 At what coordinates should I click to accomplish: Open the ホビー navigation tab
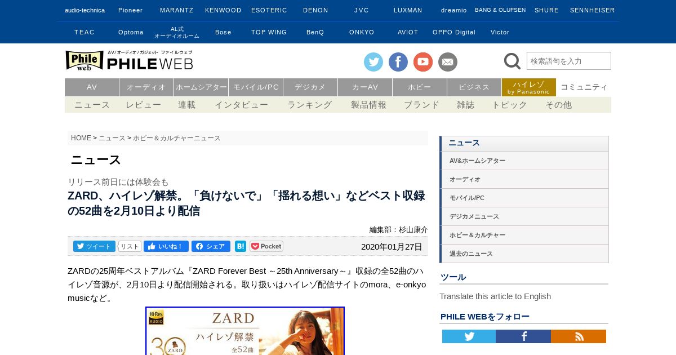(420, 87)
